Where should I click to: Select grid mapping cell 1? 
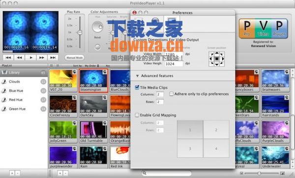coord(190,129)
